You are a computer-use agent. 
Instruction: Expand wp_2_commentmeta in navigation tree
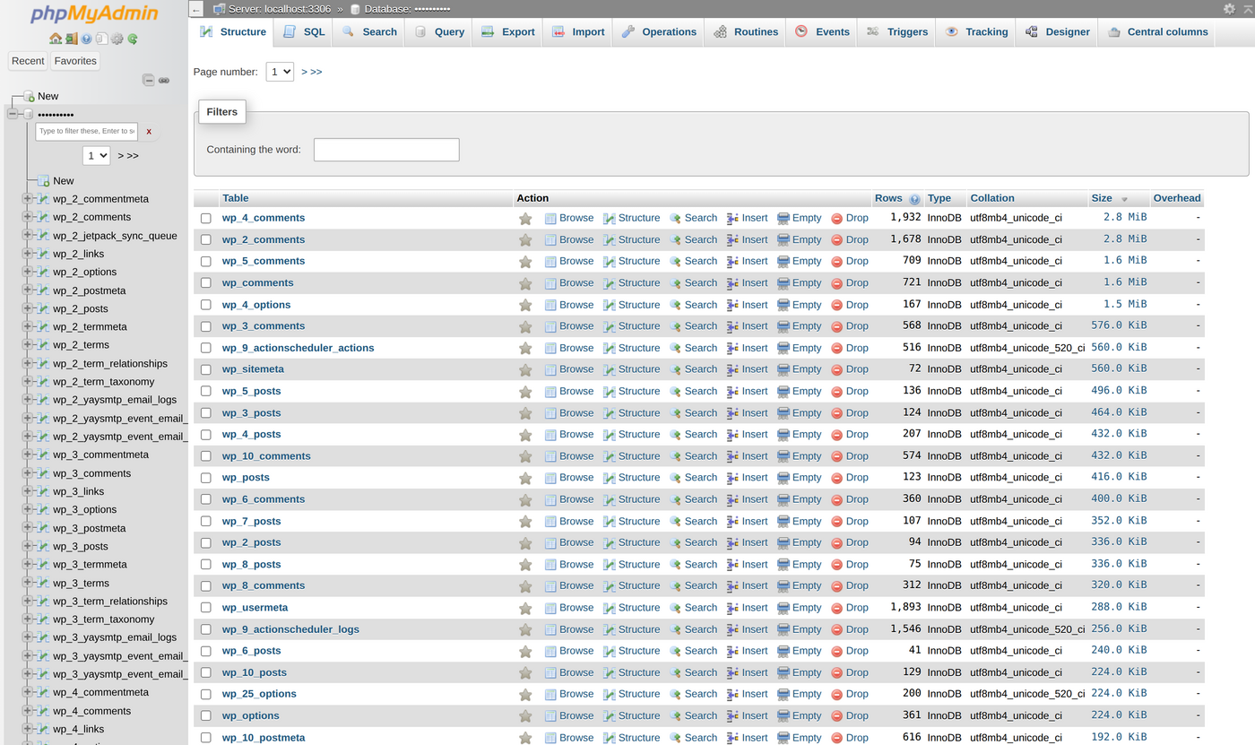[x=27, y=199]
